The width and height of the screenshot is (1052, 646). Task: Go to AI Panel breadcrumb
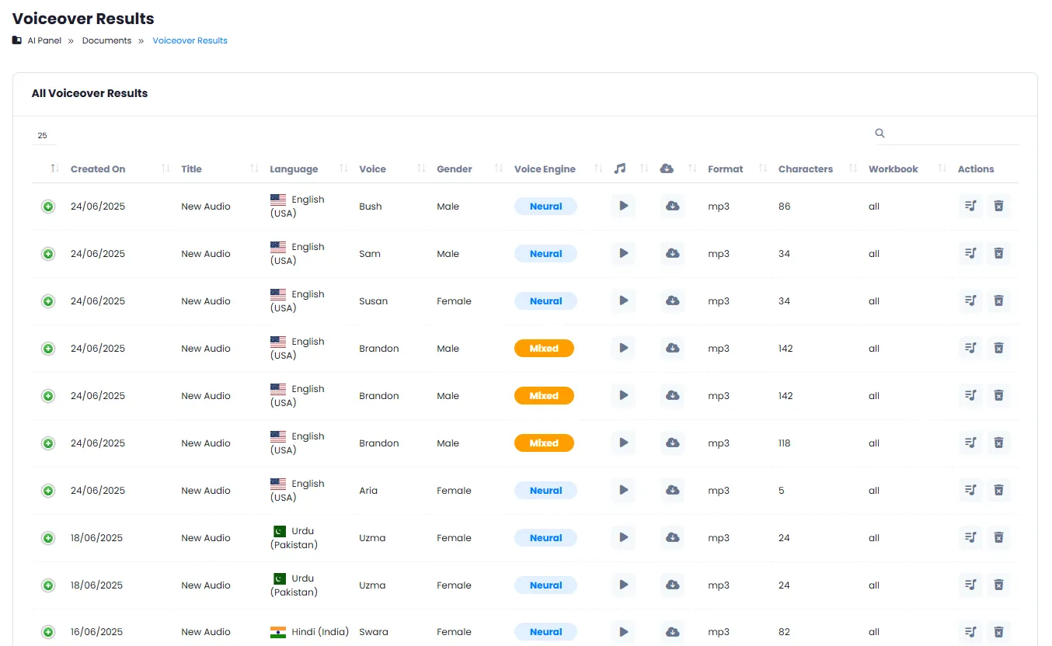click(44, 40)
